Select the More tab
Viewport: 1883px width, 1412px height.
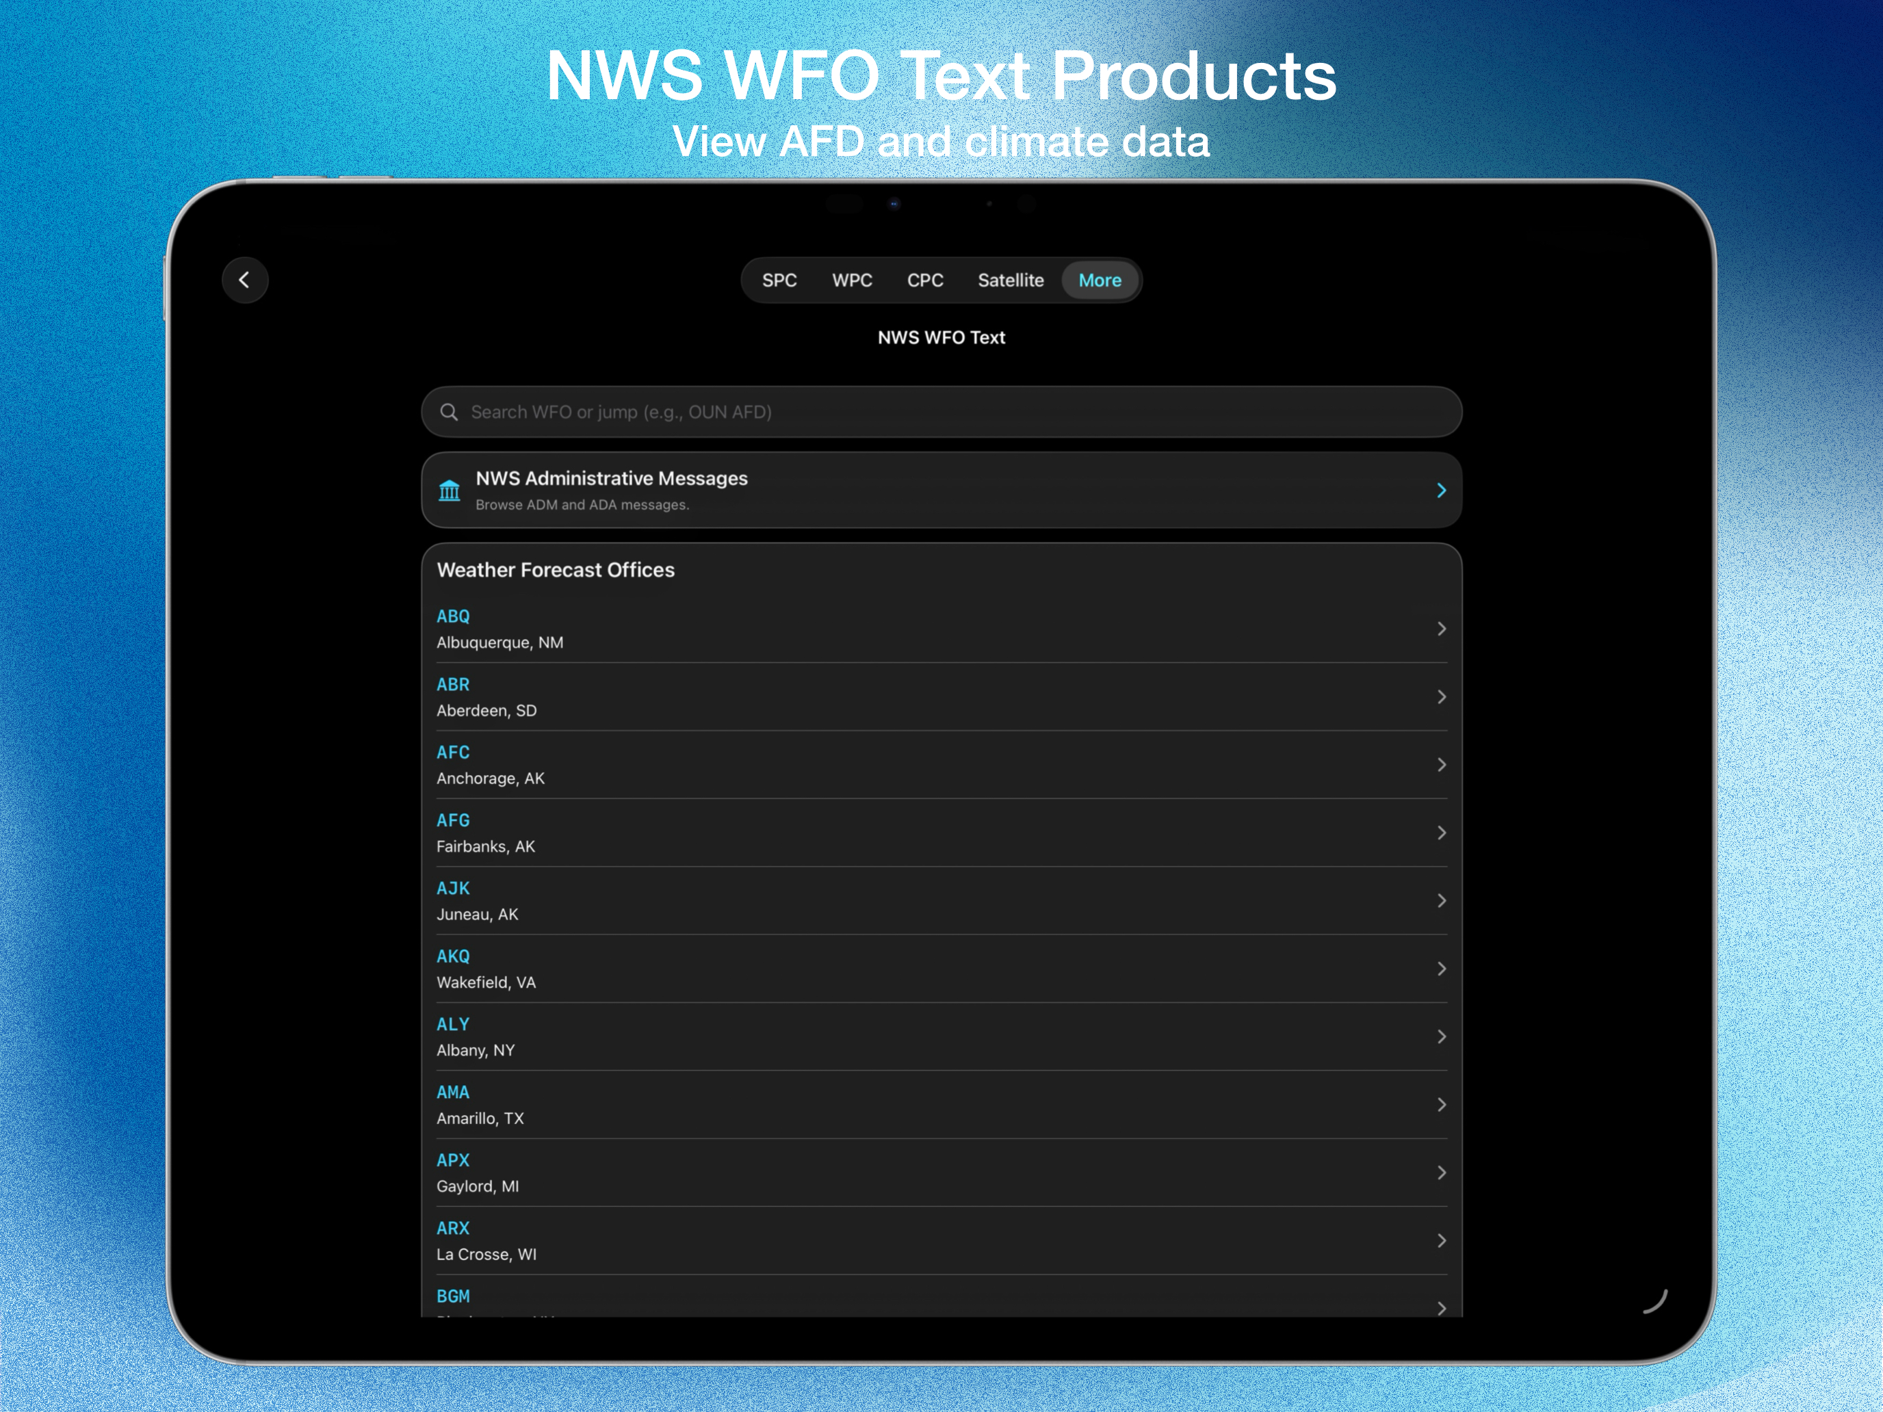pyautogui.click(x=1100, y=280)
